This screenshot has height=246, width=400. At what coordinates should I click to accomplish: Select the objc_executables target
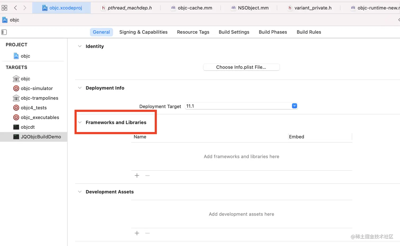[x=34, y=117]
